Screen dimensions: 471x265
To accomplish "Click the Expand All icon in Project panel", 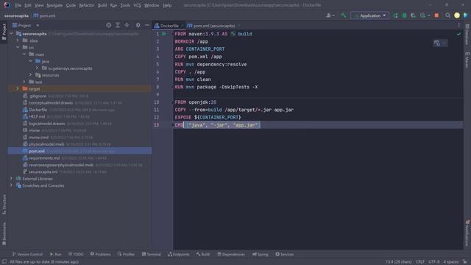I will (x=118, y=25).
